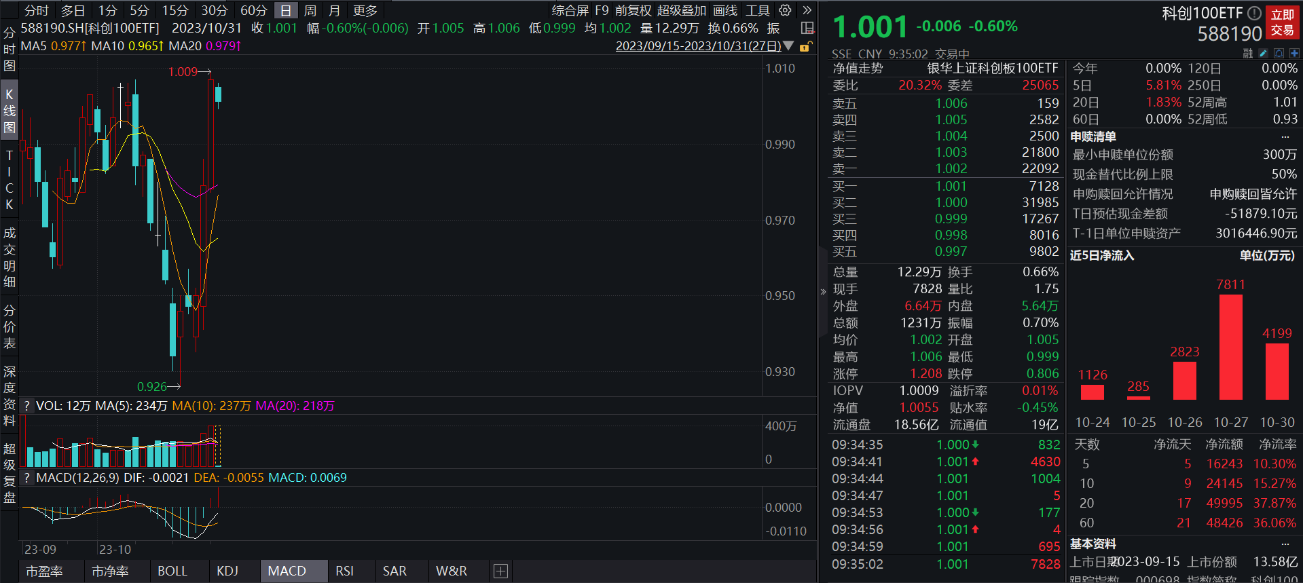Open the 申赎清单 more options ellipsis
Viewport: 1303px width, 583px height.
[x=1285, y=136]
